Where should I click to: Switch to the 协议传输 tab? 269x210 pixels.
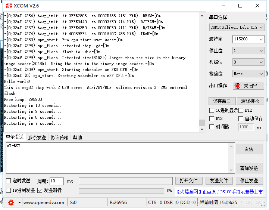[x=60, y=138]
